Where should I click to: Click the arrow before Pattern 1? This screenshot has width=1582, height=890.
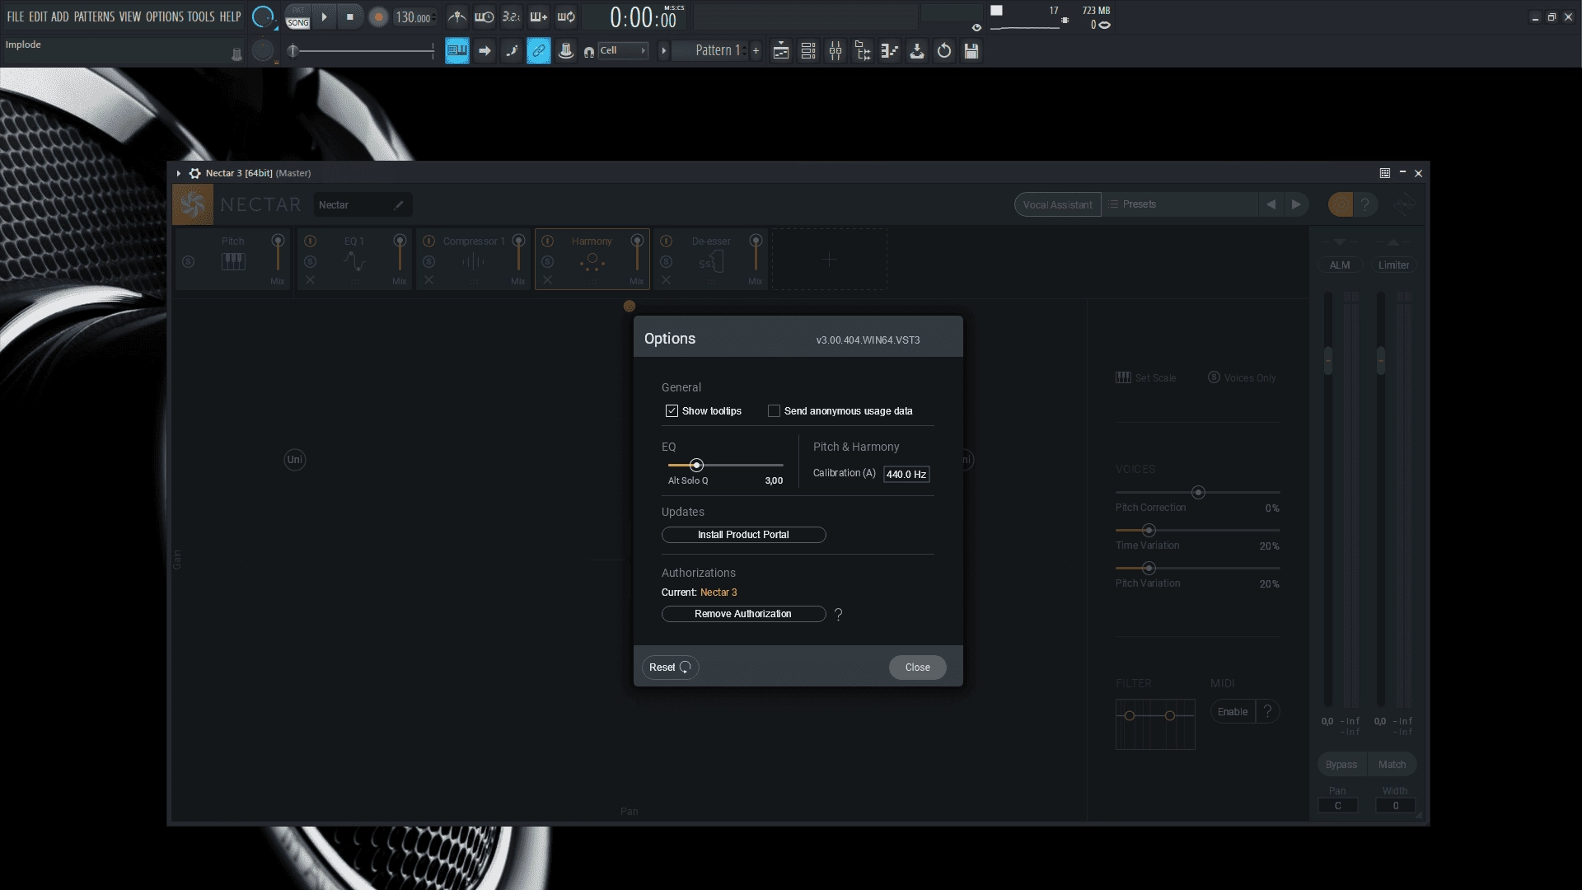(663, 51)
